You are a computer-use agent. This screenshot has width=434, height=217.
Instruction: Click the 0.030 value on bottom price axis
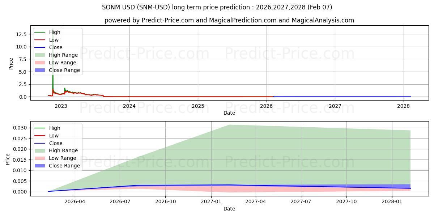(19, 128)
